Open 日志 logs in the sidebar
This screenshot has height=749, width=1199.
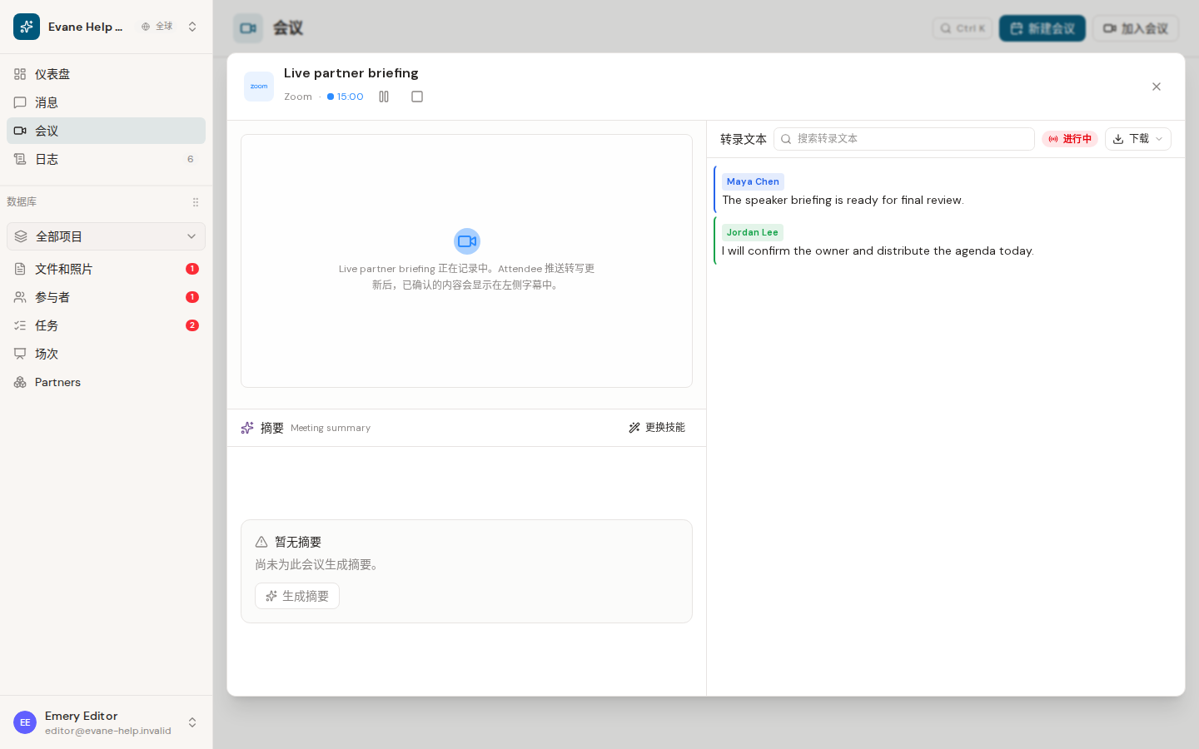coord(106,159)
